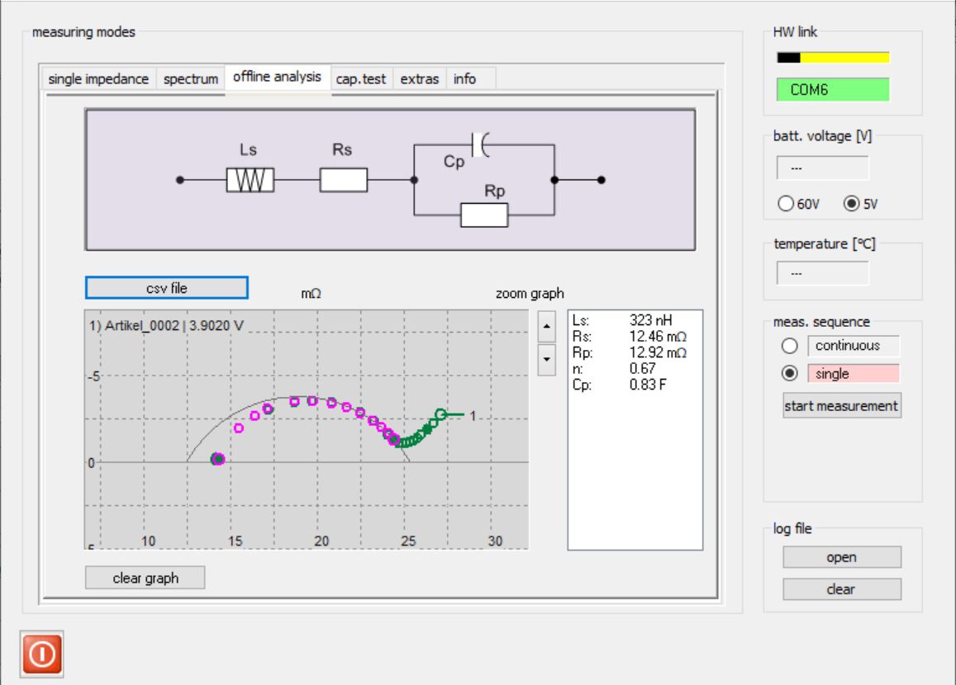This screenshot has width=956, height=685.
Task: Select the 5V battery voltage option
Action: coord(851,203)
